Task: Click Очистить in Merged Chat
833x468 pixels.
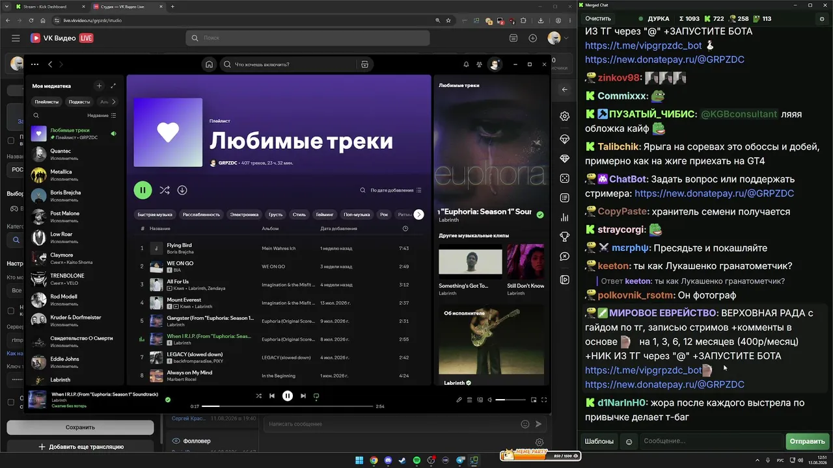Action: click(598, 19)
